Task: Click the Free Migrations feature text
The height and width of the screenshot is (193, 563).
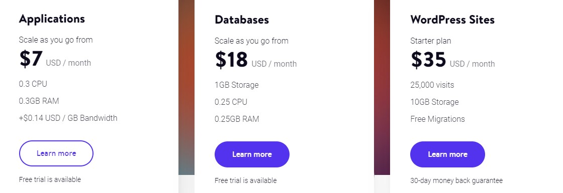Action: [x=438, y=119]
